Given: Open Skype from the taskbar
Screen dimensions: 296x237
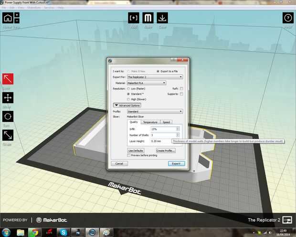Looking at the screenshot, I should pyautogui.click(x=63, y=233).
